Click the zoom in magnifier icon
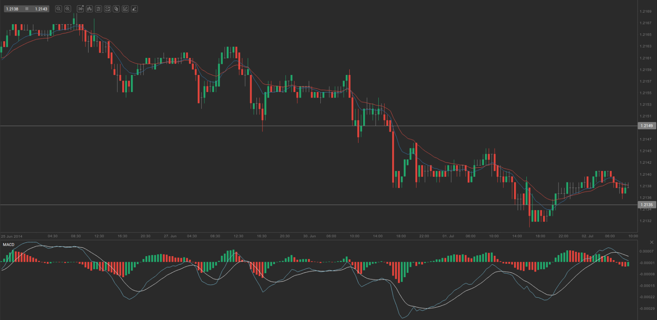Screen dimensions: 657x320 coord(67,9)
